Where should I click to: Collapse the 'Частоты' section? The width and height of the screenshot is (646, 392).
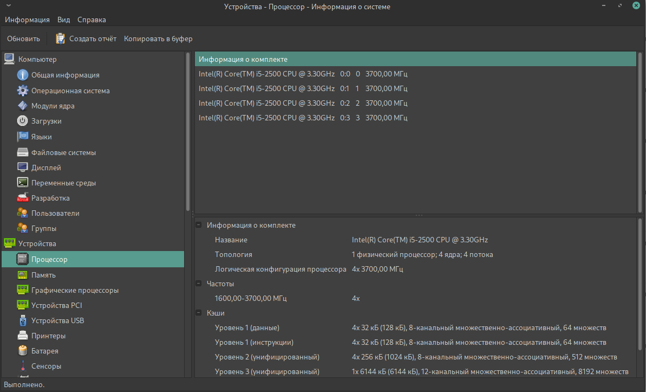point(199,284)
